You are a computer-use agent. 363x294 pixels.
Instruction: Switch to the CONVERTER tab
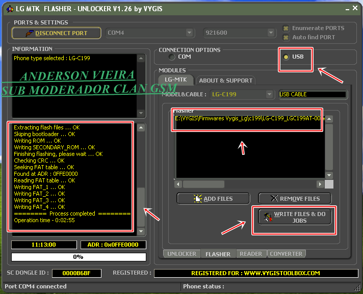click(x=286, y=254)
